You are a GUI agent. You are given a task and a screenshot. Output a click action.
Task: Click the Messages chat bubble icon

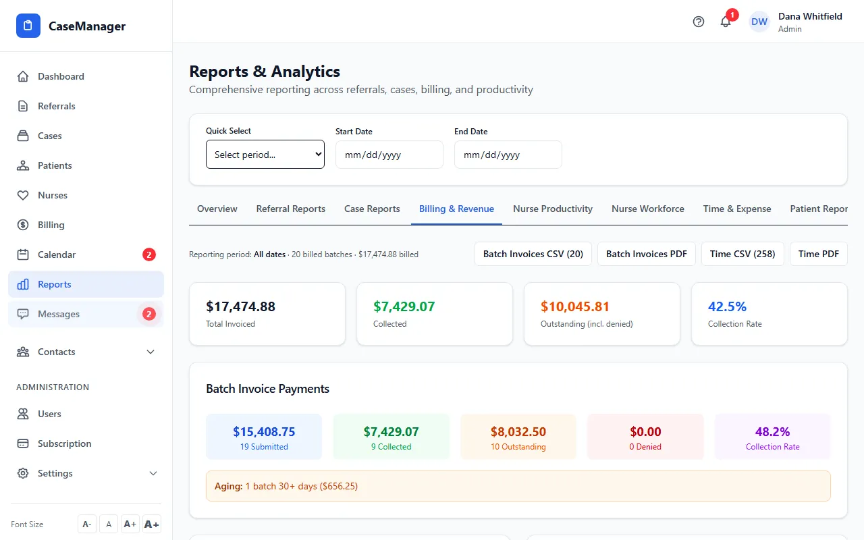23,314
